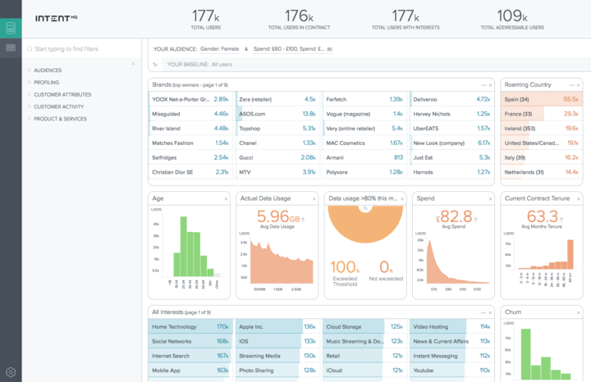Select the Home Technology interest row
591x382 pixels.
click(190, 327)
